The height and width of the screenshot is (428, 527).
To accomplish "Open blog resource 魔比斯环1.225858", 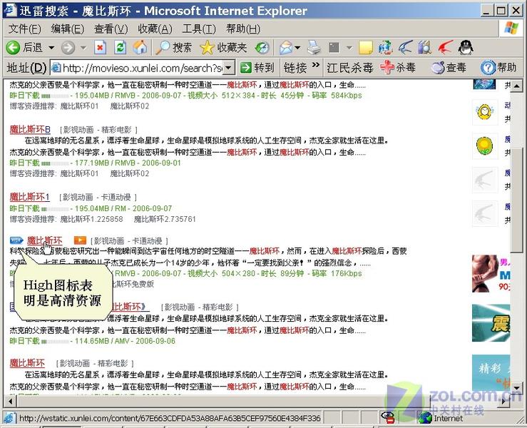I will (91, 219).
